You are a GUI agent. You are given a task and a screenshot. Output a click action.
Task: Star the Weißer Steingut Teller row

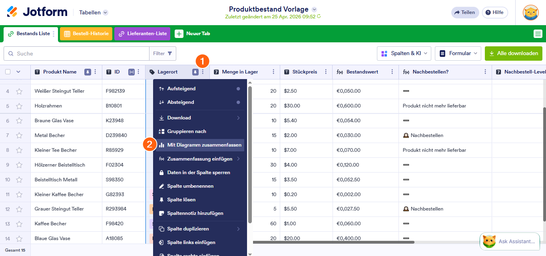(x=19, y=91)
